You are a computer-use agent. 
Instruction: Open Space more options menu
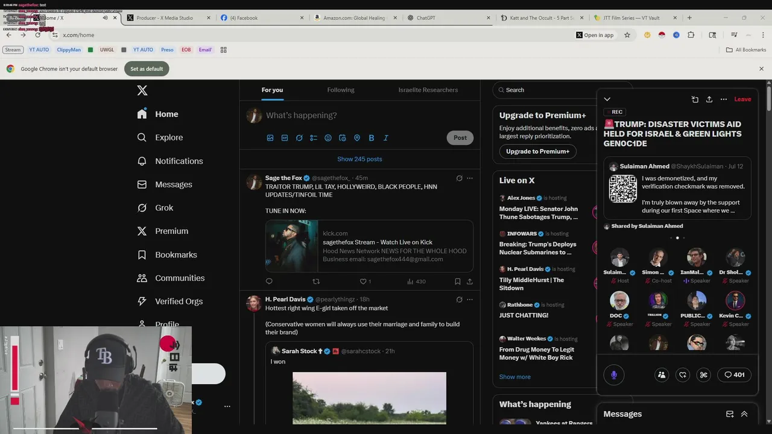click(x=724, y=99)
